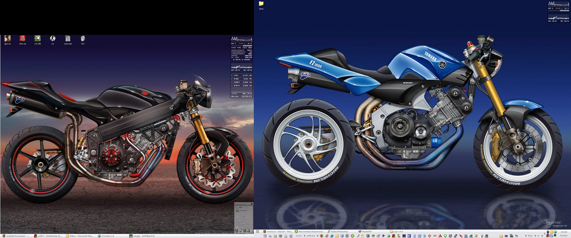This screenshot has width=571, height=238.
Task: Open the bin recycle icon
Action: click(x=83, y=40)
